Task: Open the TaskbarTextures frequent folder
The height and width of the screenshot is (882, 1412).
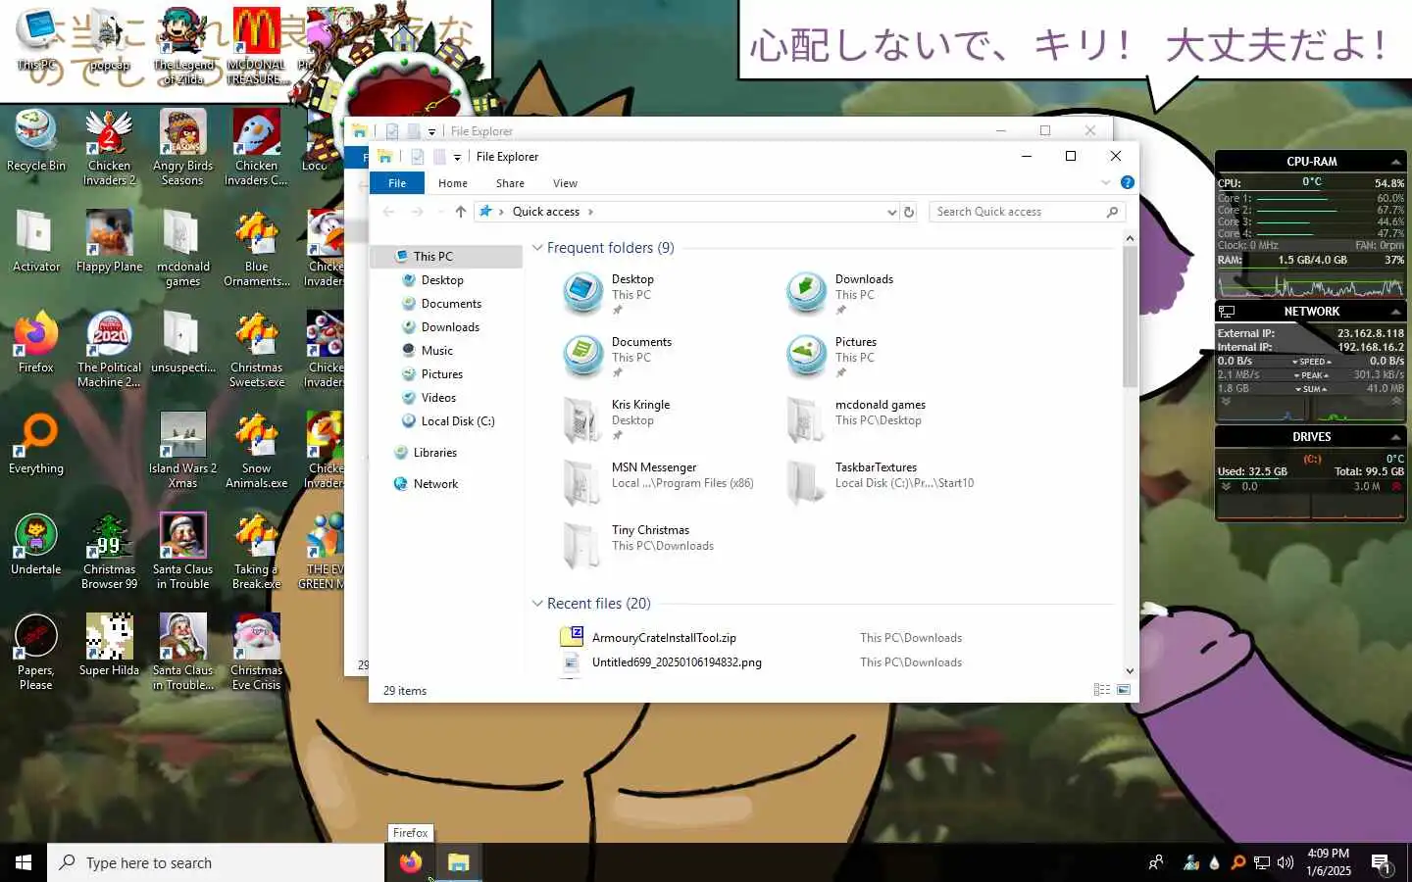Action: pyautogui.click(x=881, y=481)
